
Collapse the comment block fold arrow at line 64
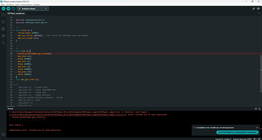(x=14, y=84)
